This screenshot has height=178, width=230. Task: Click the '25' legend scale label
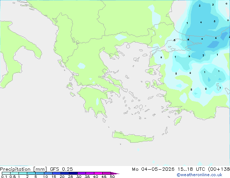click(x=70, y=177)
